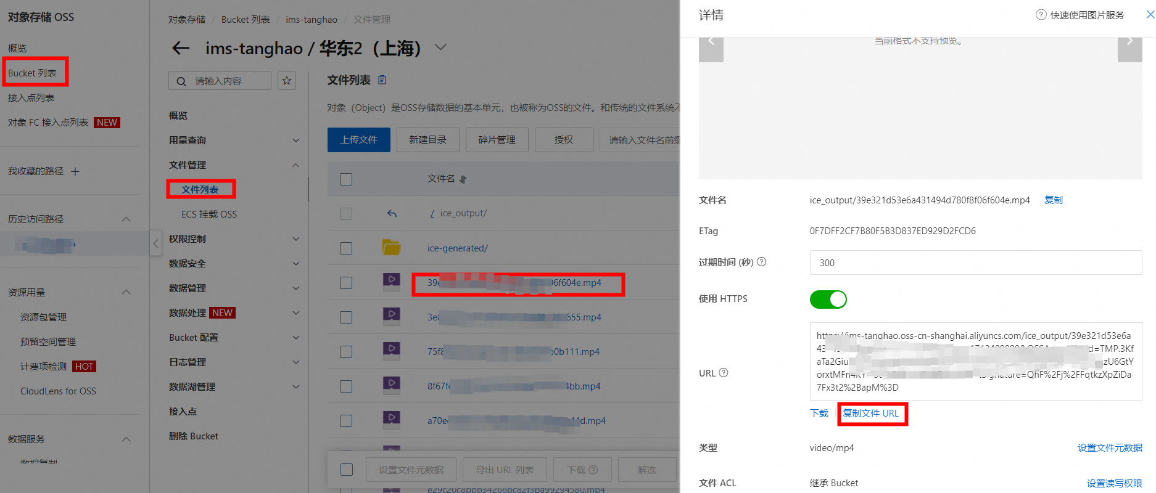This screenshot has width=1156, height=493.
Task: Open 删除 Bucket menu item
Action: coord(194,436)
